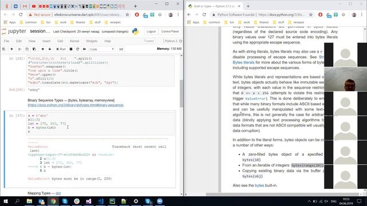Open the Jupyter Insert menu

[x=46, y=41]
